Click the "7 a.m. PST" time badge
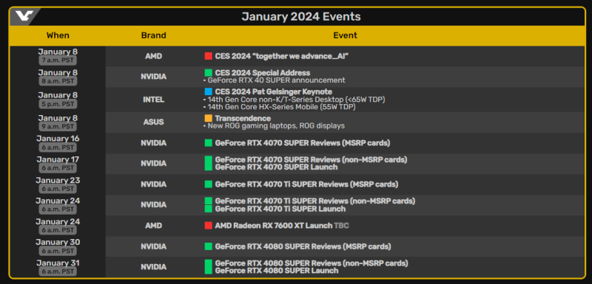 [x=58, y=60]
